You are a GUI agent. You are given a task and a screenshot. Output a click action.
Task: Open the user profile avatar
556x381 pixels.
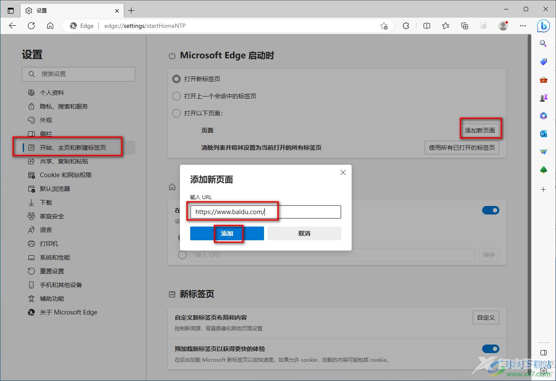point(503,26)
